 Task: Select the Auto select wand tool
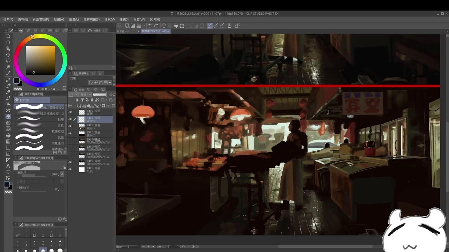[x=8, y=67]
